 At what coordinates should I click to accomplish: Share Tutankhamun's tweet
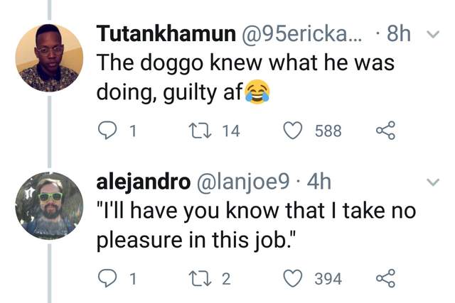click(x=384, y=131)
